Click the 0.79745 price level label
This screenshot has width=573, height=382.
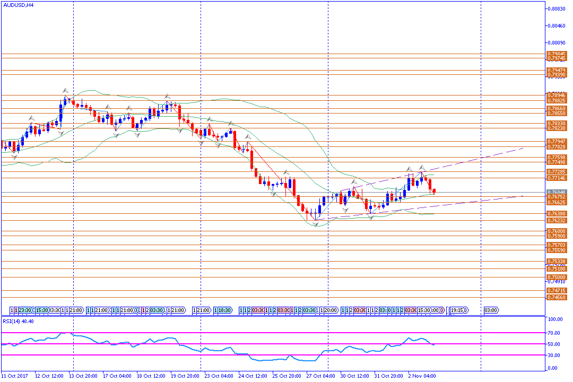pyautogui.click(x=557, y=58)
